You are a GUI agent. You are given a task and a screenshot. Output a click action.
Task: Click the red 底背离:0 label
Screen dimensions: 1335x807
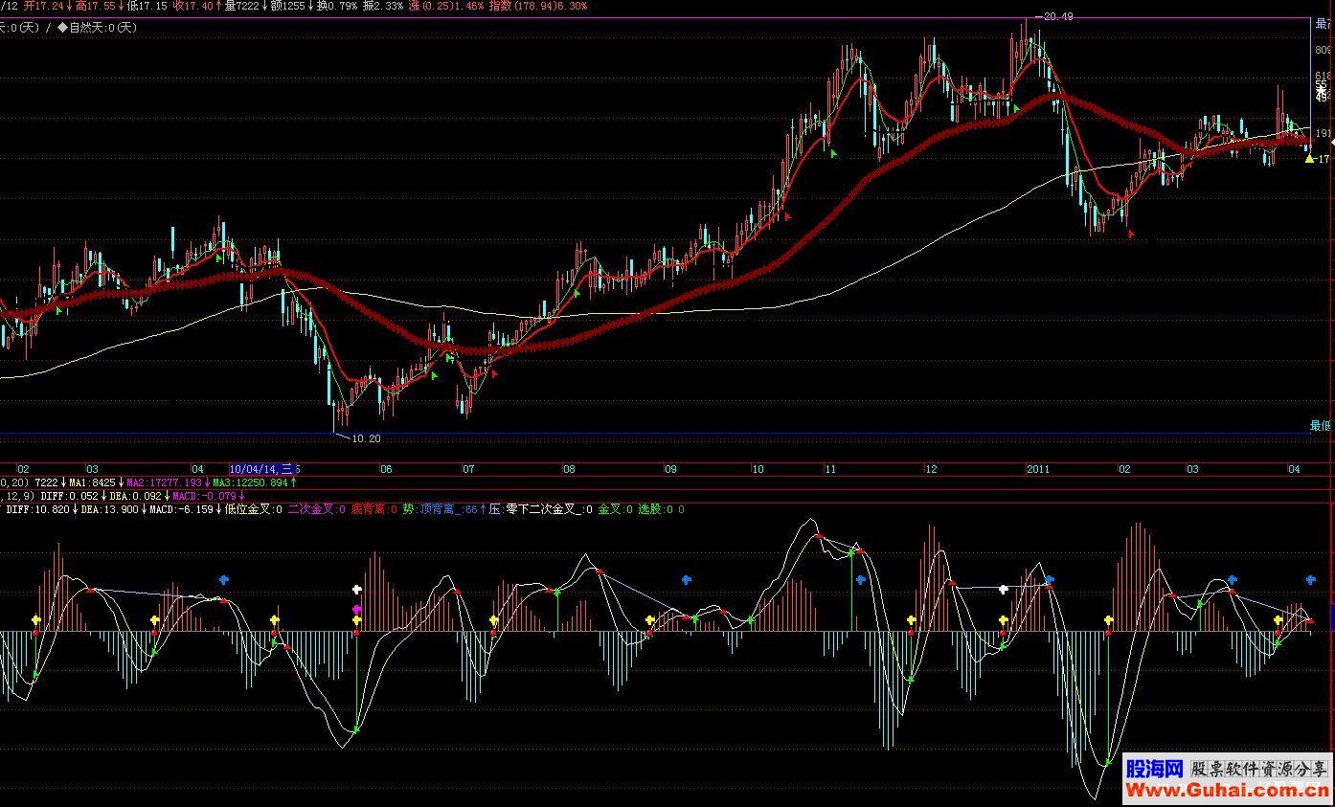pyautogui.click(x=374, y=509)
